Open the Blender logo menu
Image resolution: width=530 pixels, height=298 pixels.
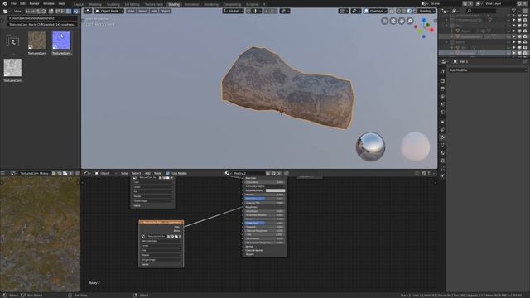tap(5, 3)
